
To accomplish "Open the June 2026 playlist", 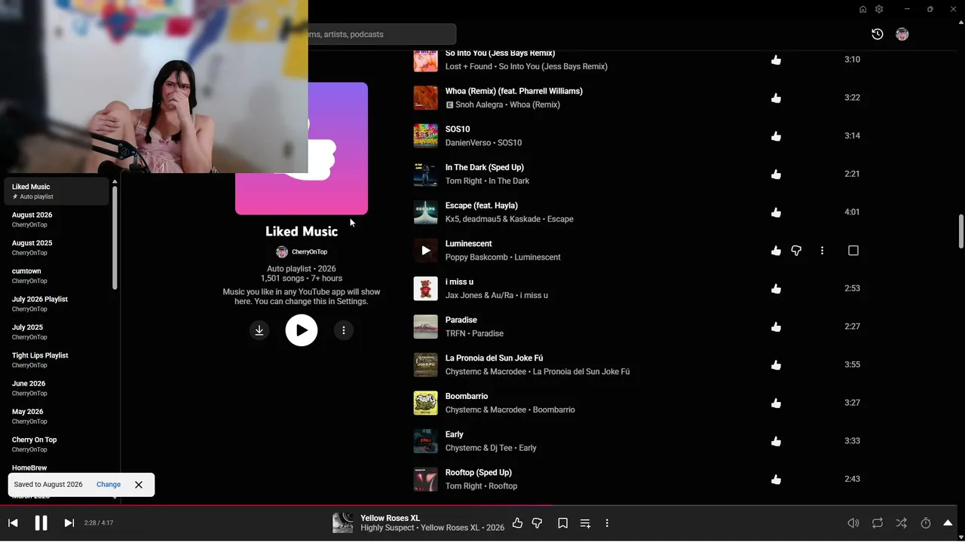I will coord(57,388).
